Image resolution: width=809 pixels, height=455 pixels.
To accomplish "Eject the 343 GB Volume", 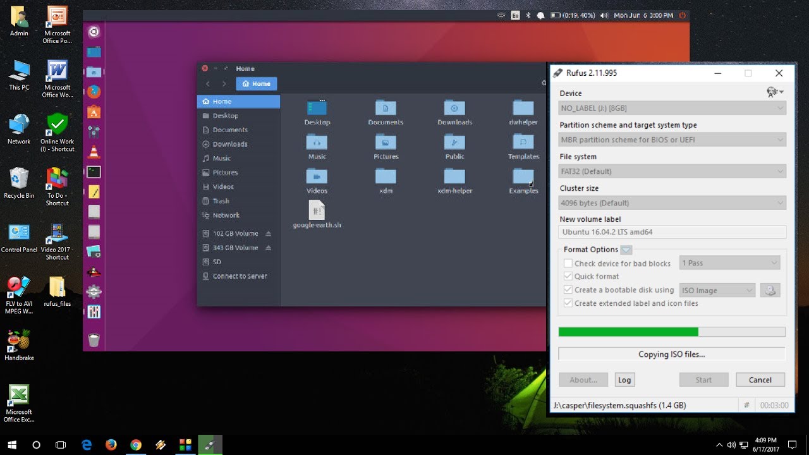I will pos(268,248).
